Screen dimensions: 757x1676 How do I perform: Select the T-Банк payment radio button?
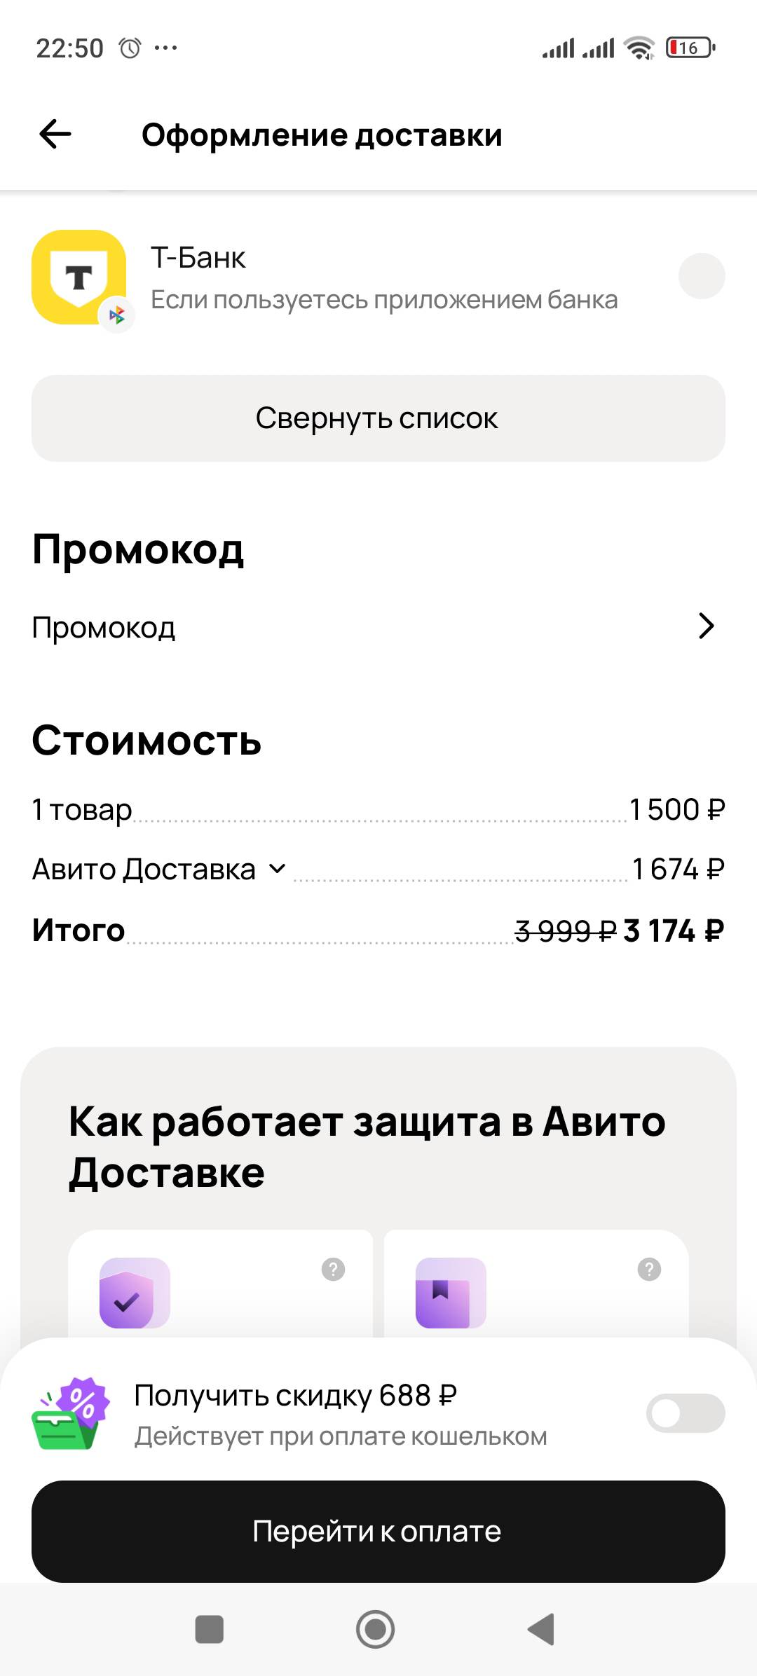(x=702, y=276)
